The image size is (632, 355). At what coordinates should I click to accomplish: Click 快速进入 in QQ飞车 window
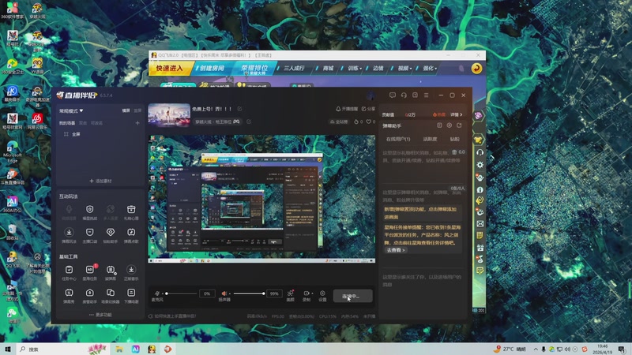(x=170, y=69)
